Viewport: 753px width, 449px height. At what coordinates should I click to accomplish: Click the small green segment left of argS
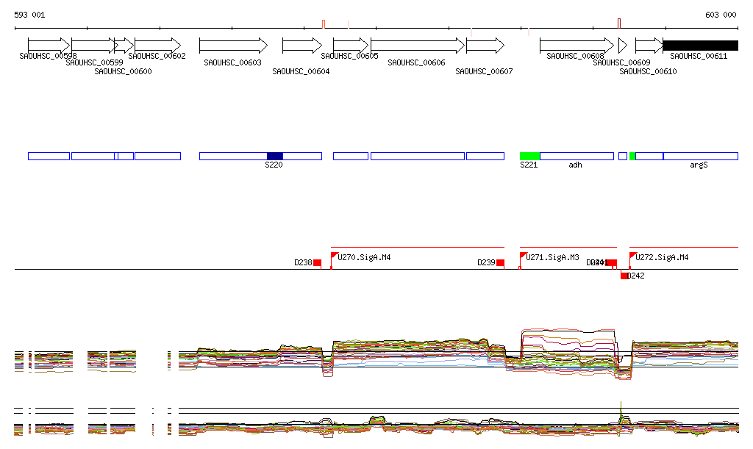pos(632,156)
